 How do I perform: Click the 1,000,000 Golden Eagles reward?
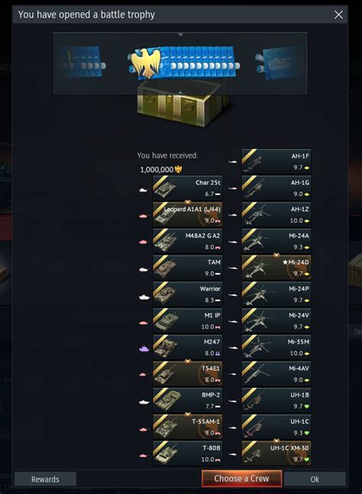[161, 170]
